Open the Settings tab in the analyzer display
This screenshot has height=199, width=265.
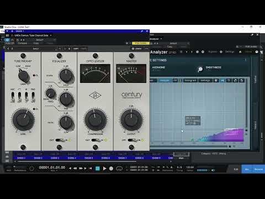[205, 81]
